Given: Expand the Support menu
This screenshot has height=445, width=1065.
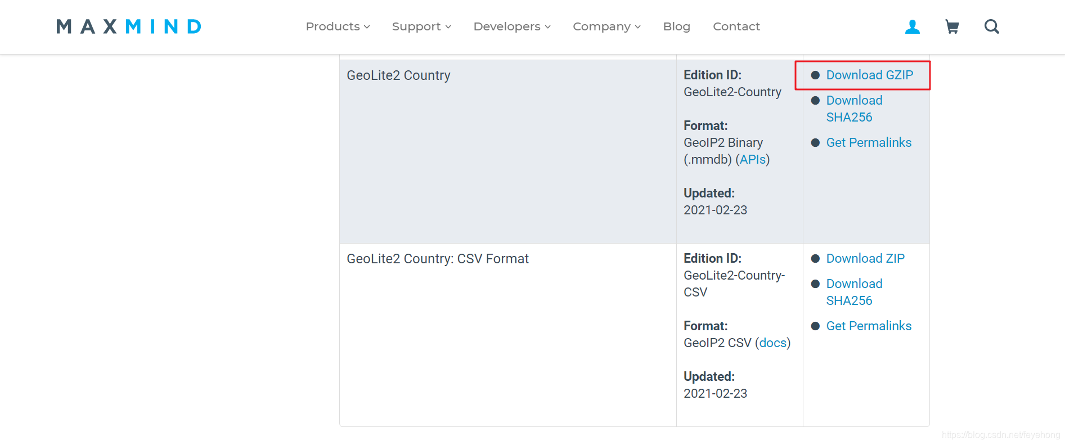Looking at the screenshot, I should tap(421, 26).
